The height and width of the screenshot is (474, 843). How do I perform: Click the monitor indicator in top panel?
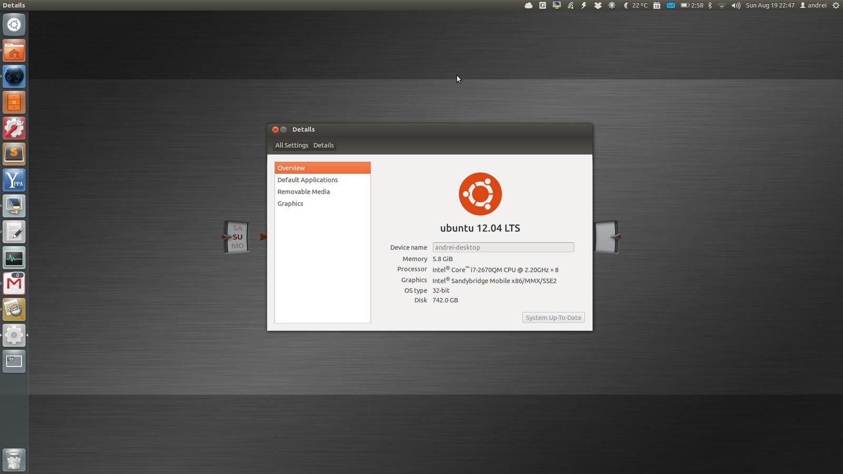tap(556, 5)
